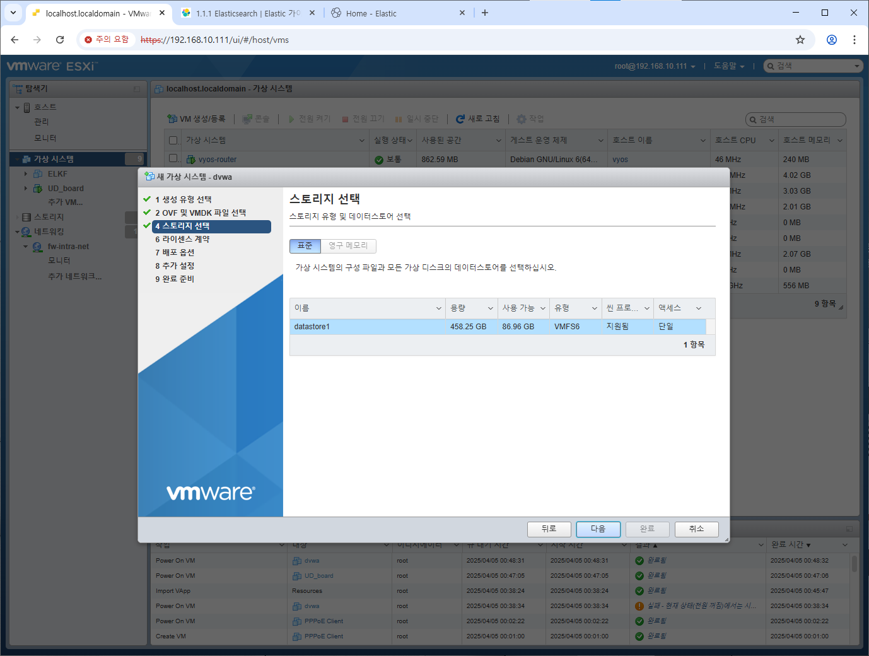Click the Next button in the wizard
The width and height of the screenshot is (869, 656).
[598, 529]
